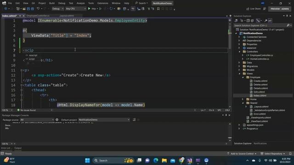Click the Save All toolbar icon

click(x=32, y=9)
